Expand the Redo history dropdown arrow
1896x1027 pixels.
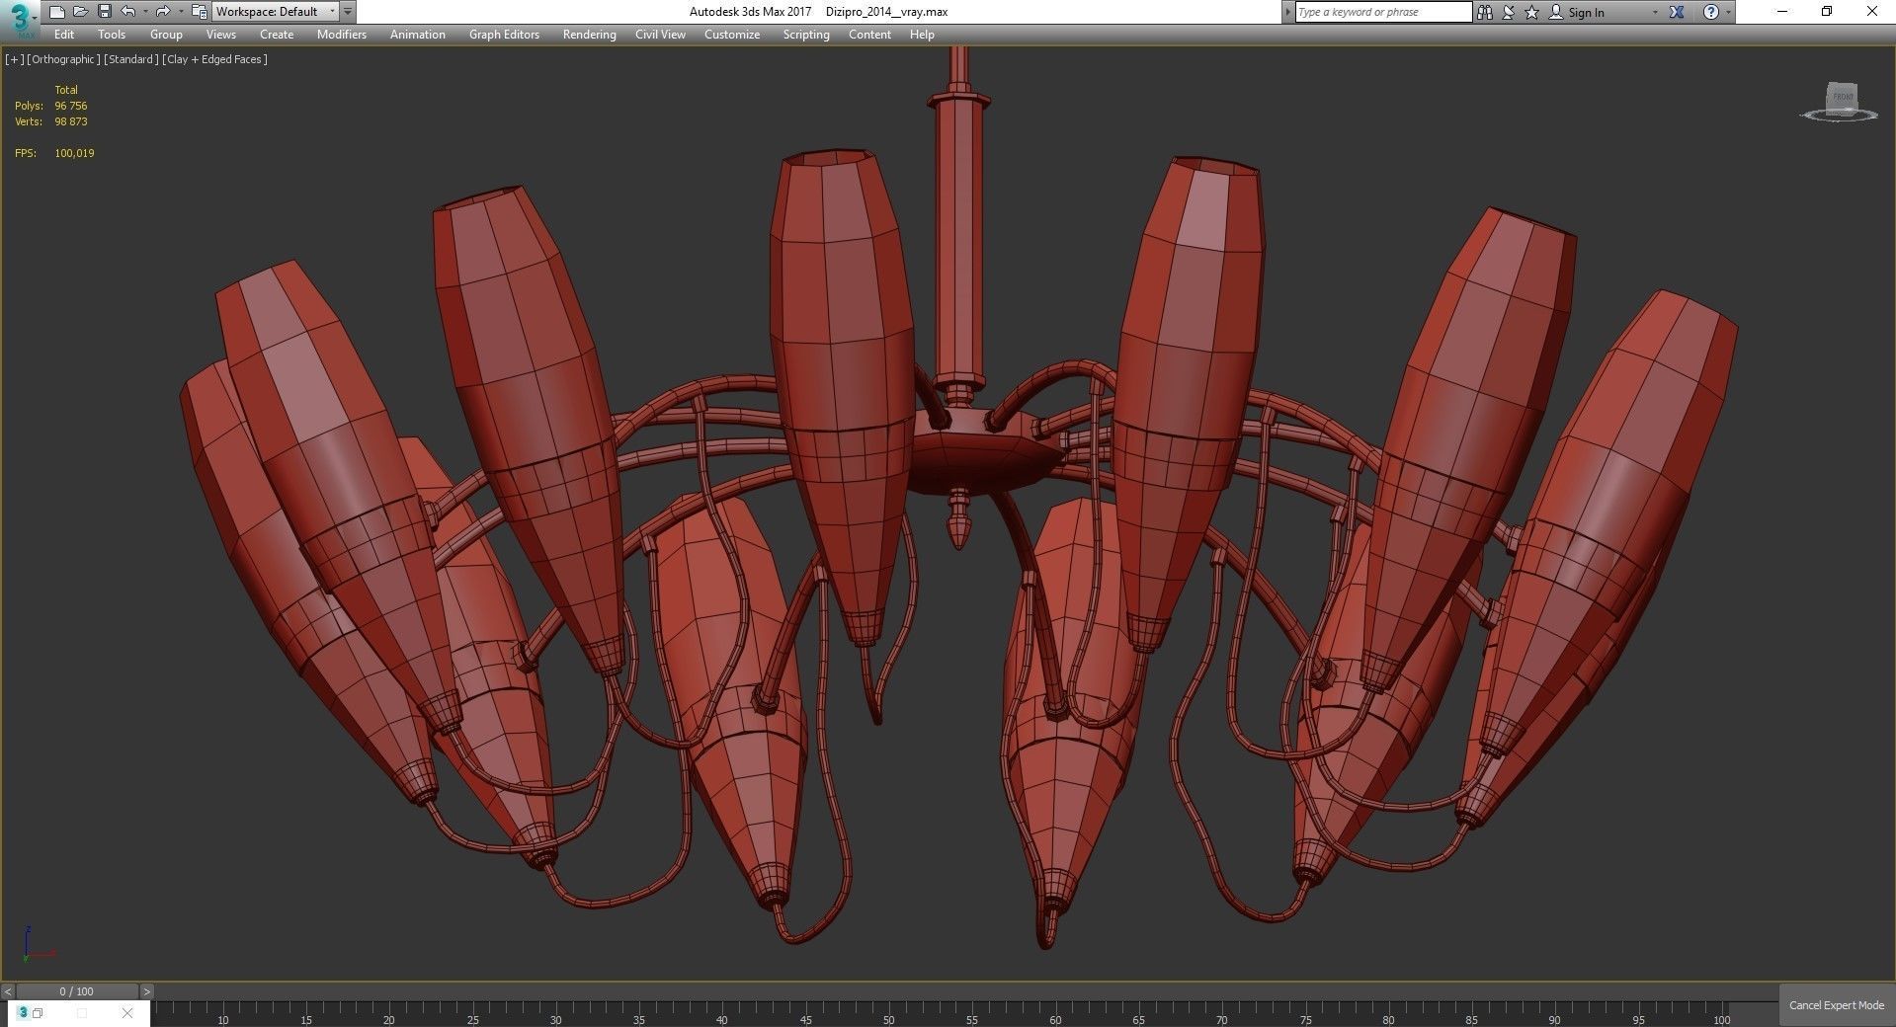(181, 12)
